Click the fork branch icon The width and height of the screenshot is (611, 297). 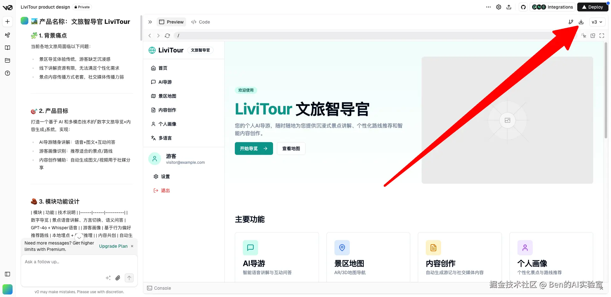[571, 22]
